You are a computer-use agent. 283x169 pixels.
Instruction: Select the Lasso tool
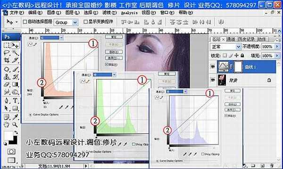click(7, 53)
